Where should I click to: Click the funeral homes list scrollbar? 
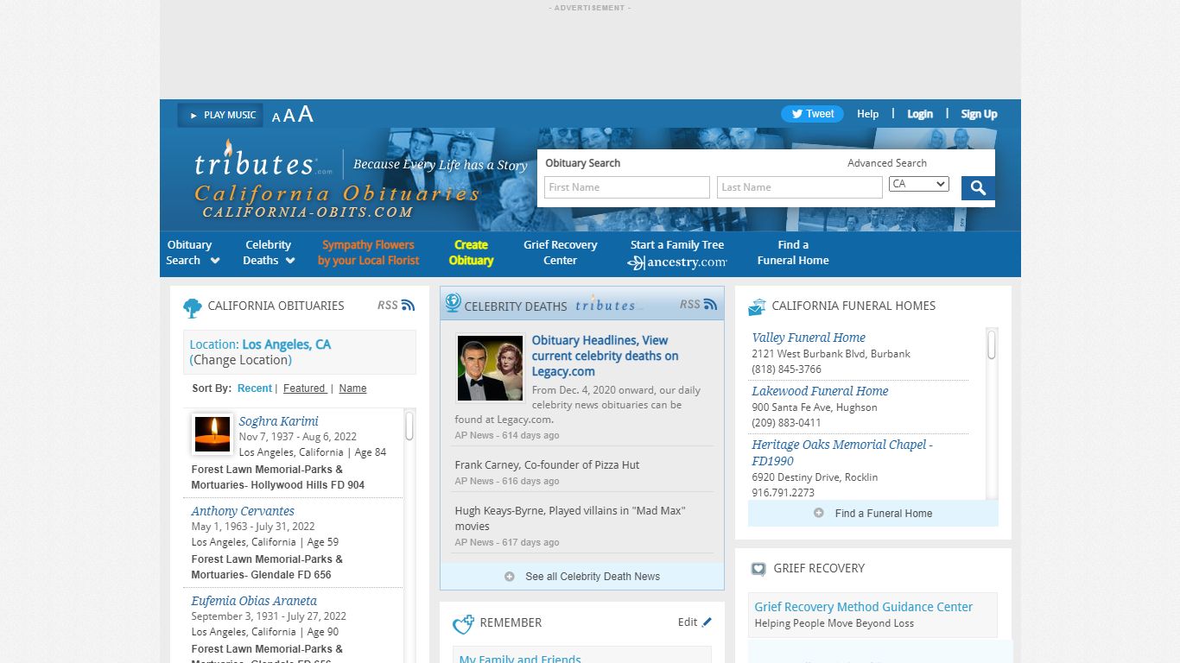992,345
